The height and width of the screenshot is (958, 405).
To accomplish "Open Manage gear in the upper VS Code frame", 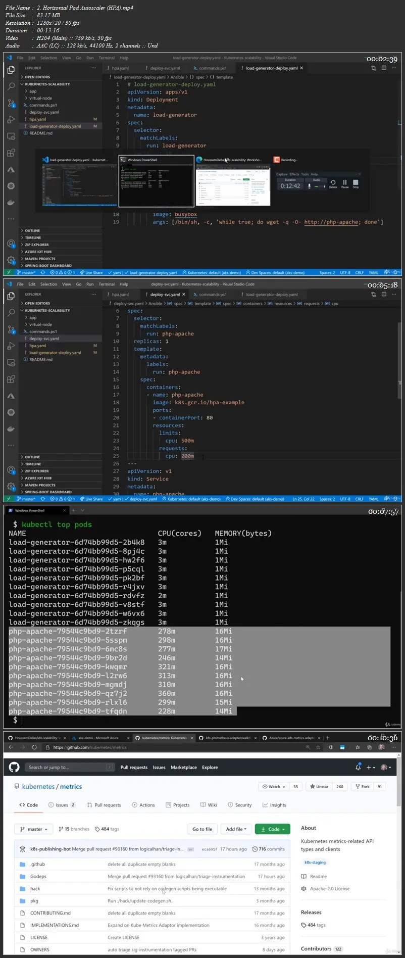I will coord(11,260).
